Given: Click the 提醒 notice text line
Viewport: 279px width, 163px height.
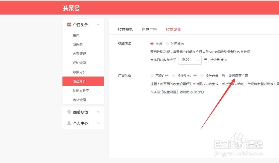Looking at the screenshot, I should pyautogui.click(x=215, y=84).
